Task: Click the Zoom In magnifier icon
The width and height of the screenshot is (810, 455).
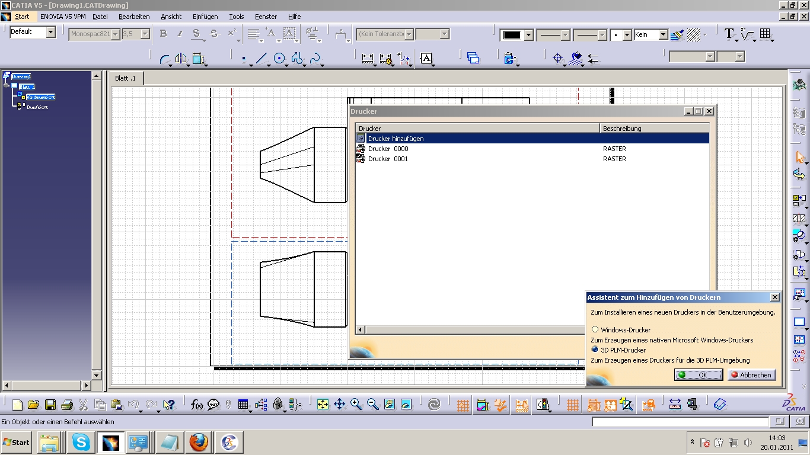Action: click(356, 405)
